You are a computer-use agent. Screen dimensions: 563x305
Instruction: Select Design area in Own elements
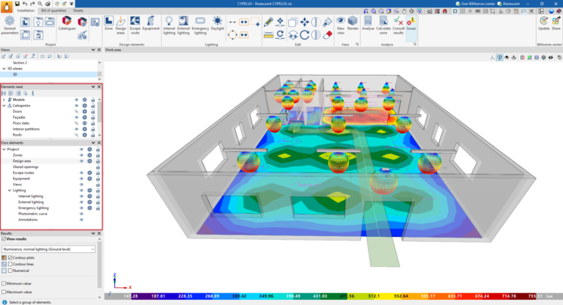[22, 161]
